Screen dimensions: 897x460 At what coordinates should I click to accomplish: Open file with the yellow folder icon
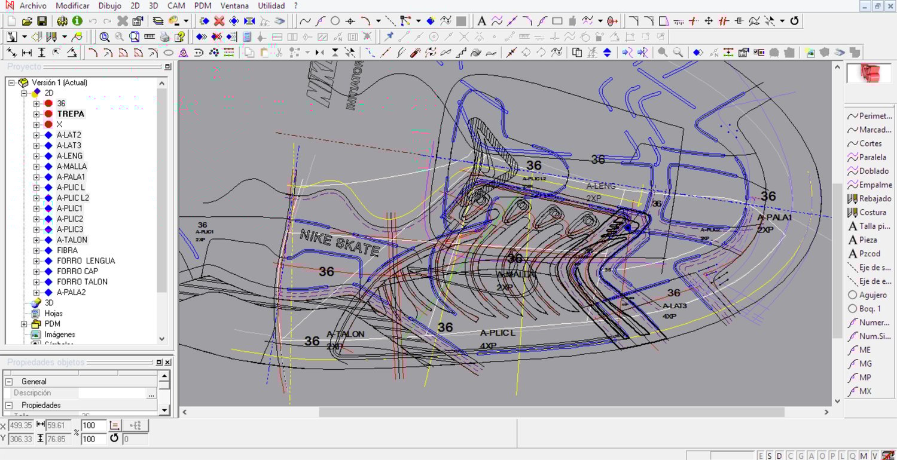click(27, 21)
